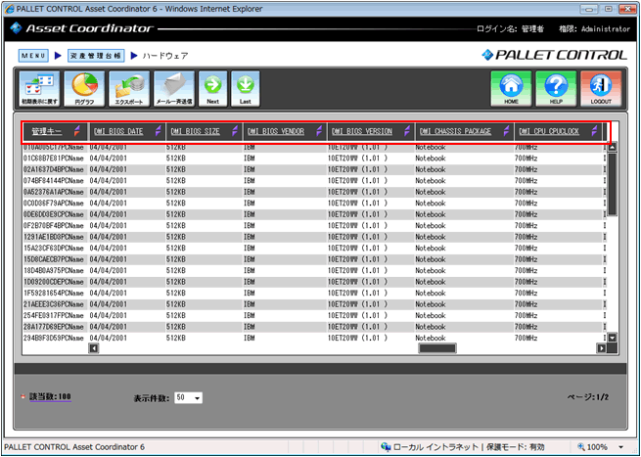The height and width of the screenshot is (457, 641).
Task: Click the sort icon beside 管理キー header
Action: coord(77,131)
